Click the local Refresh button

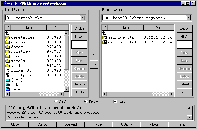(79, 84)
